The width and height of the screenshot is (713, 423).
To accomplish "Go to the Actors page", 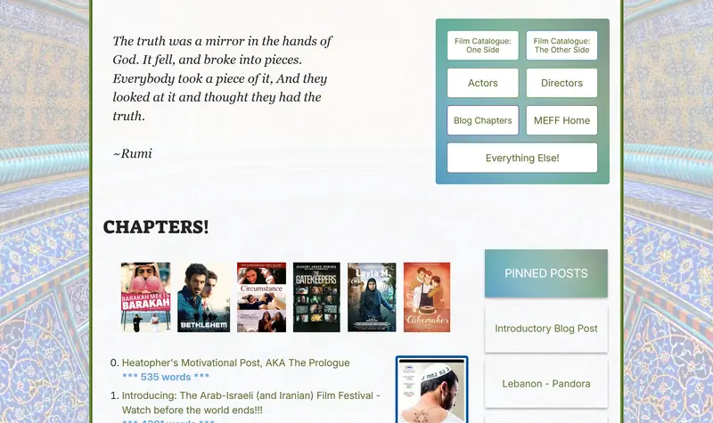I will [x=482, y=83].
